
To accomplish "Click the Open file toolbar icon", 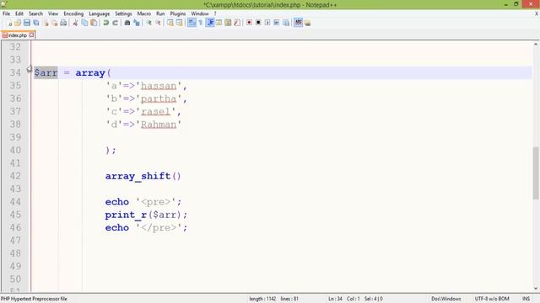I will pos(18,23).
